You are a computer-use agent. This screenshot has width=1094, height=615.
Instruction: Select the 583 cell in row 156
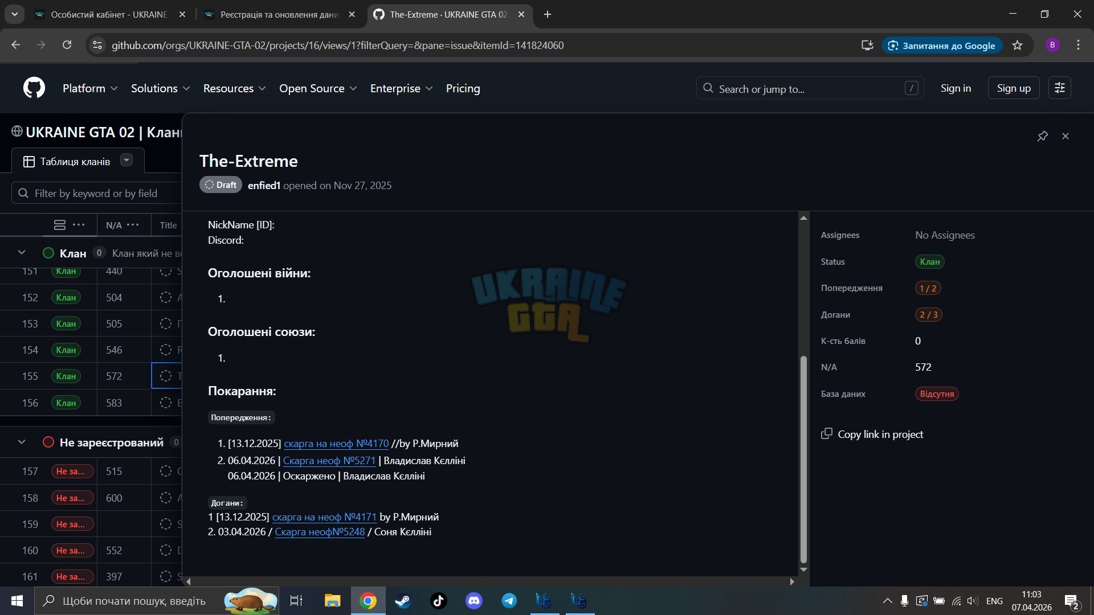[x=124, y=403]
